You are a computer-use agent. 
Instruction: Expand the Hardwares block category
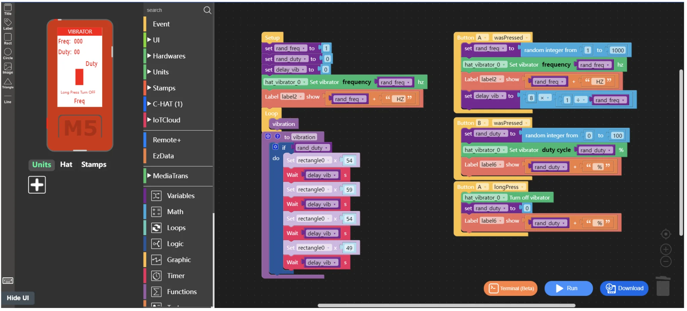169,56
